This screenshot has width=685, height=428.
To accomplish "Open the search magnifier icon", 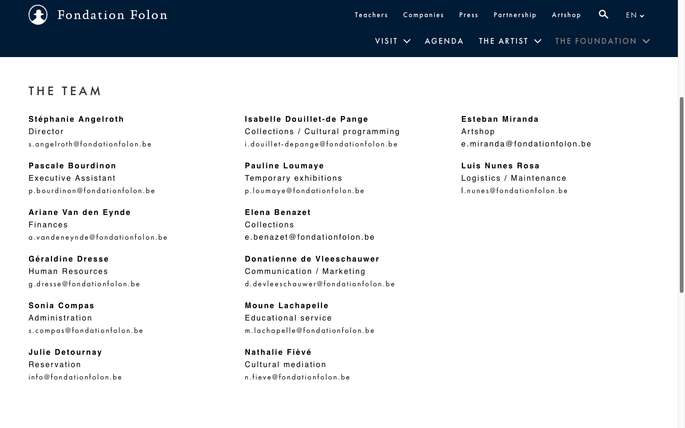I will coord(603,14).
